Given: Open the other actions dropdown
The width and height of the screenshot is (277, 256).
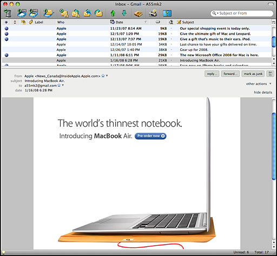Looking at the screenshot, I should coord(259,84).
